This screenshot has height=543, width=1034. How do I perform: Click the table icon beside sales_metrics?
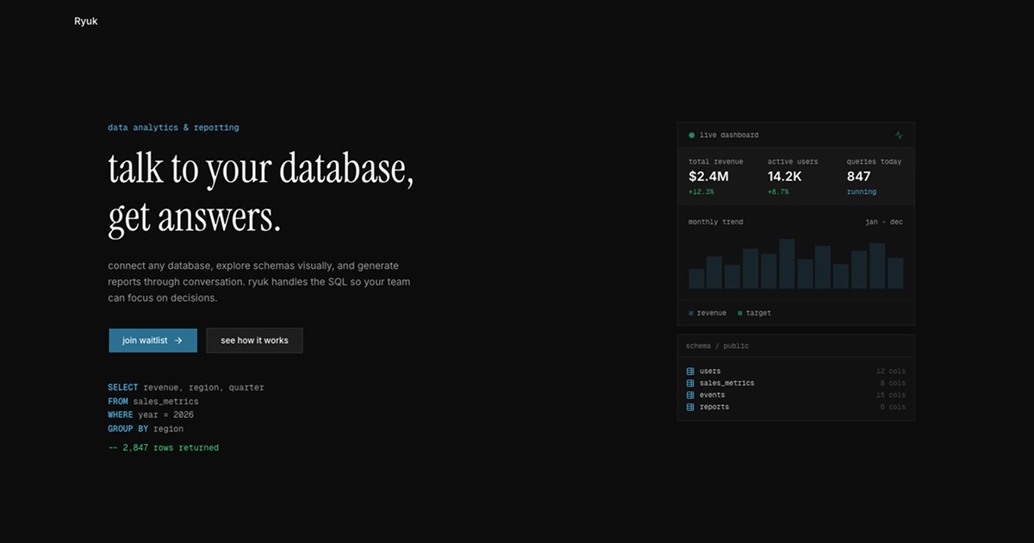690,384
